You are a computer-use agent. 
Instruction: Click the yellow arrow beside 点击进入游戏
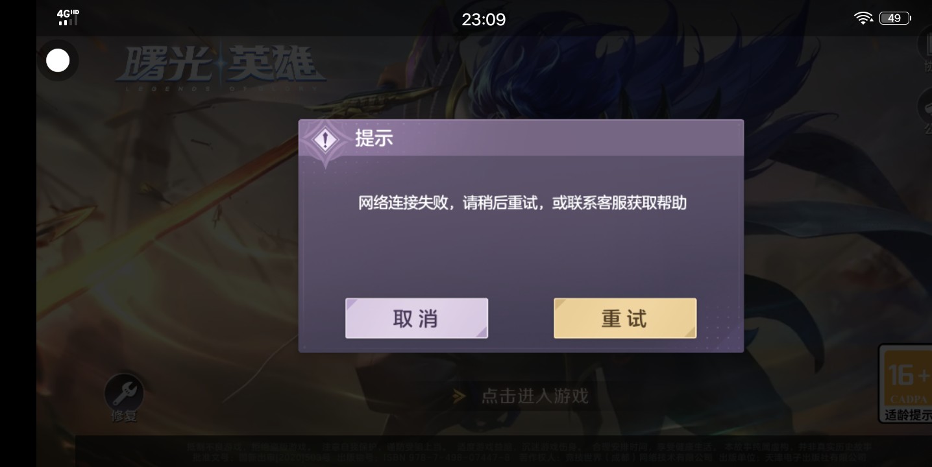pyautogui.click(x=460, y=396)
